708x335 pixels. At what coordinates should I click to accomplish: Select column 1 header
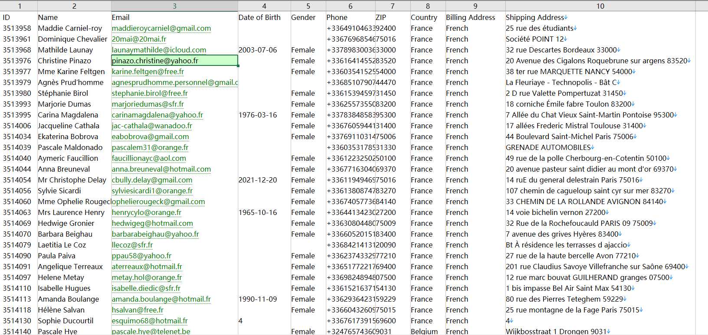pos(20,6)
